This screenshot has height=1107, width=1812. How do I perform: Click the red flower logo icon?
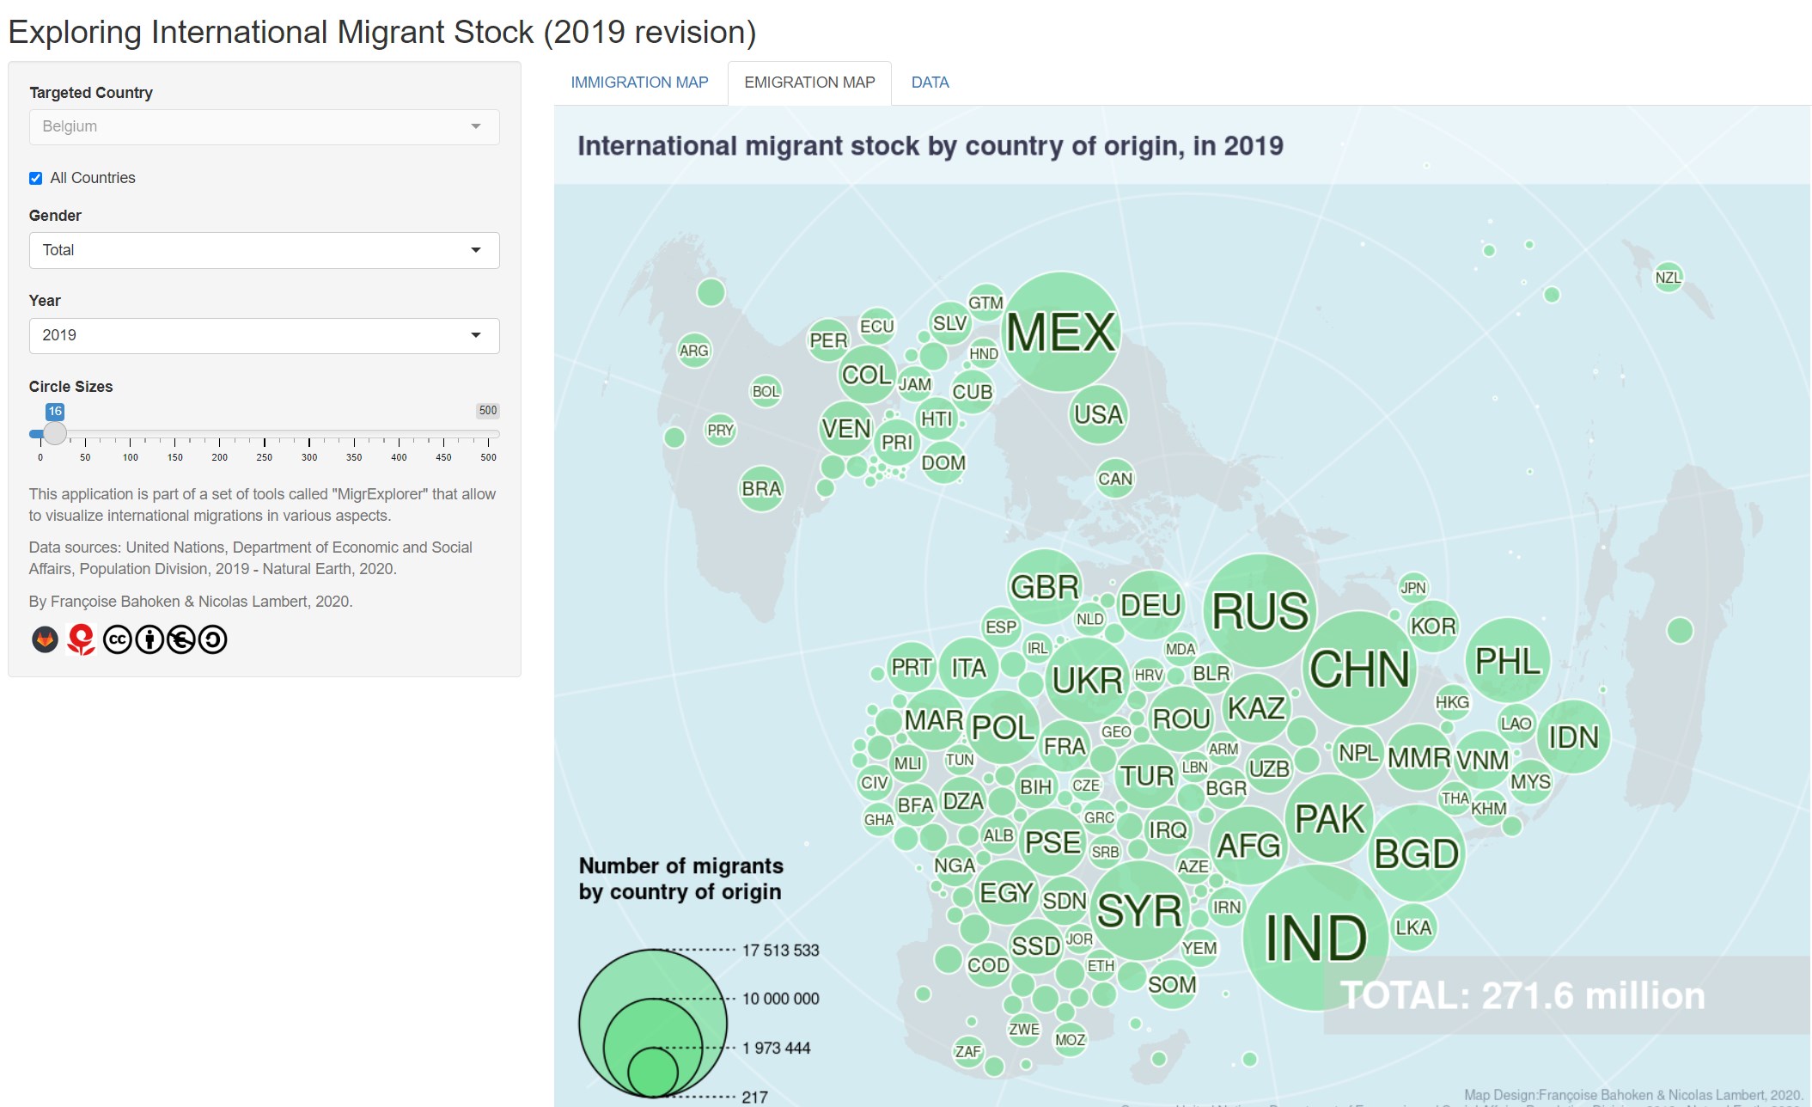tap(81, 639)
